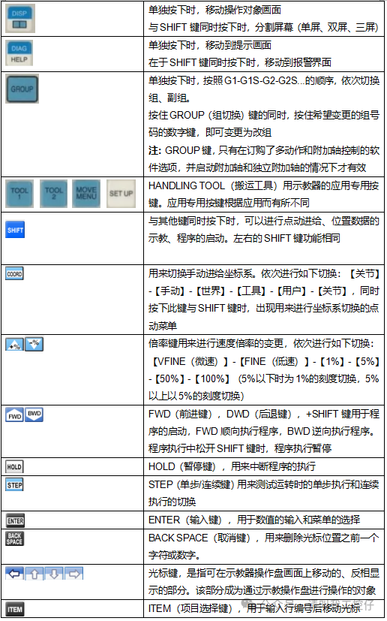Screen dimensions: 387x621
Task: Click the text 'HOLD（暂停键），用来中断程序的执行'
Action: [x=232, y=466]
